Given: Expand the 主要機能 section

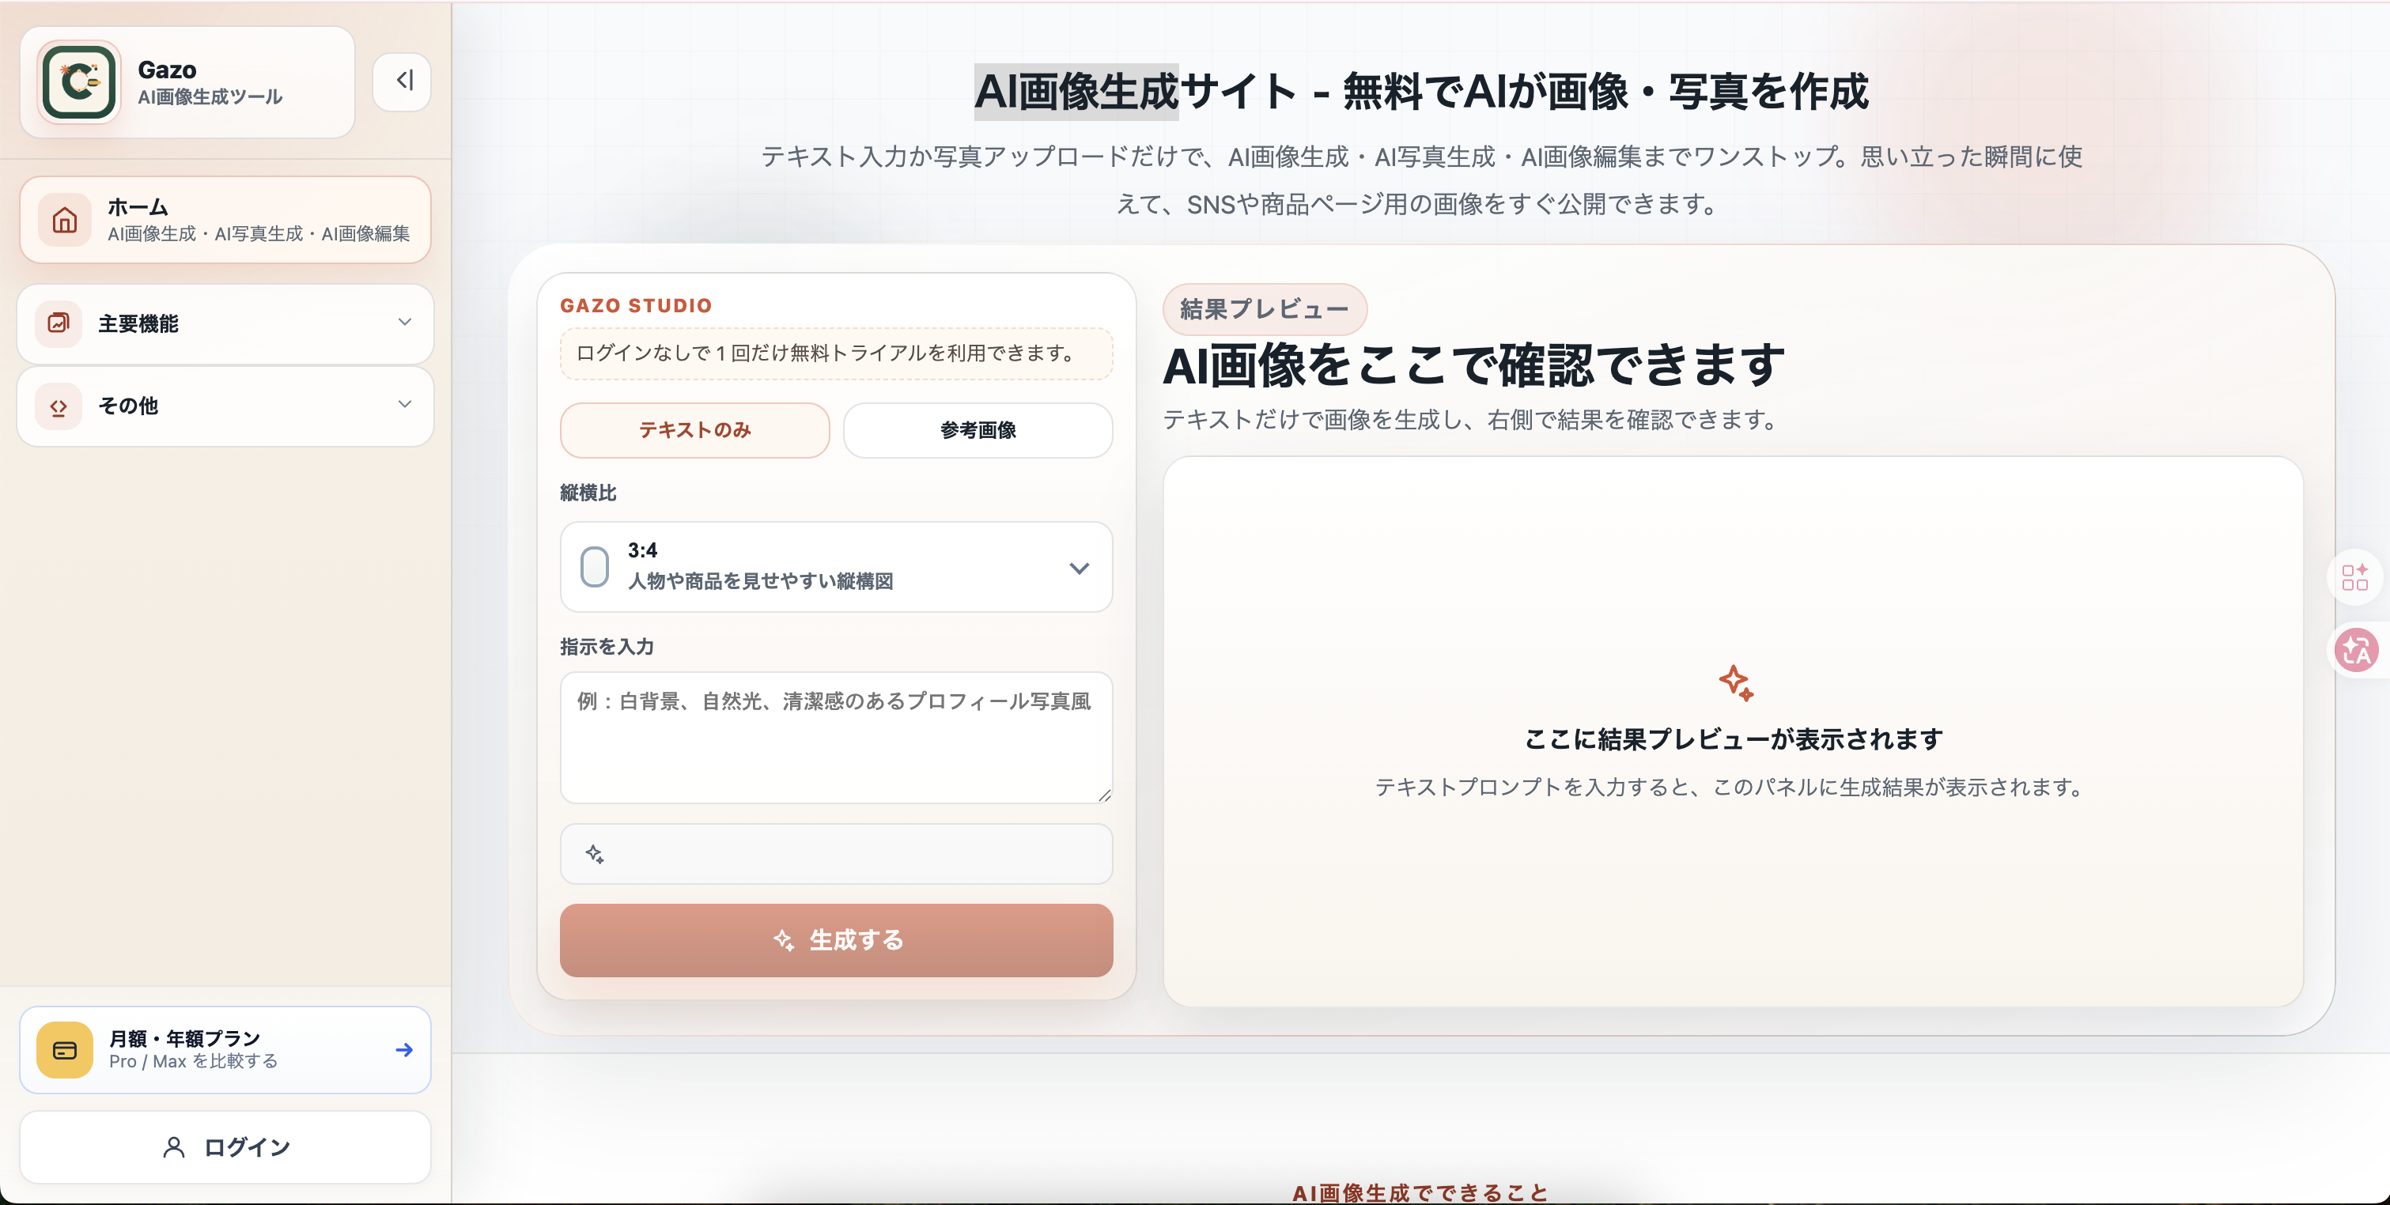Looking at the screenshot, I should click(404, 323).
